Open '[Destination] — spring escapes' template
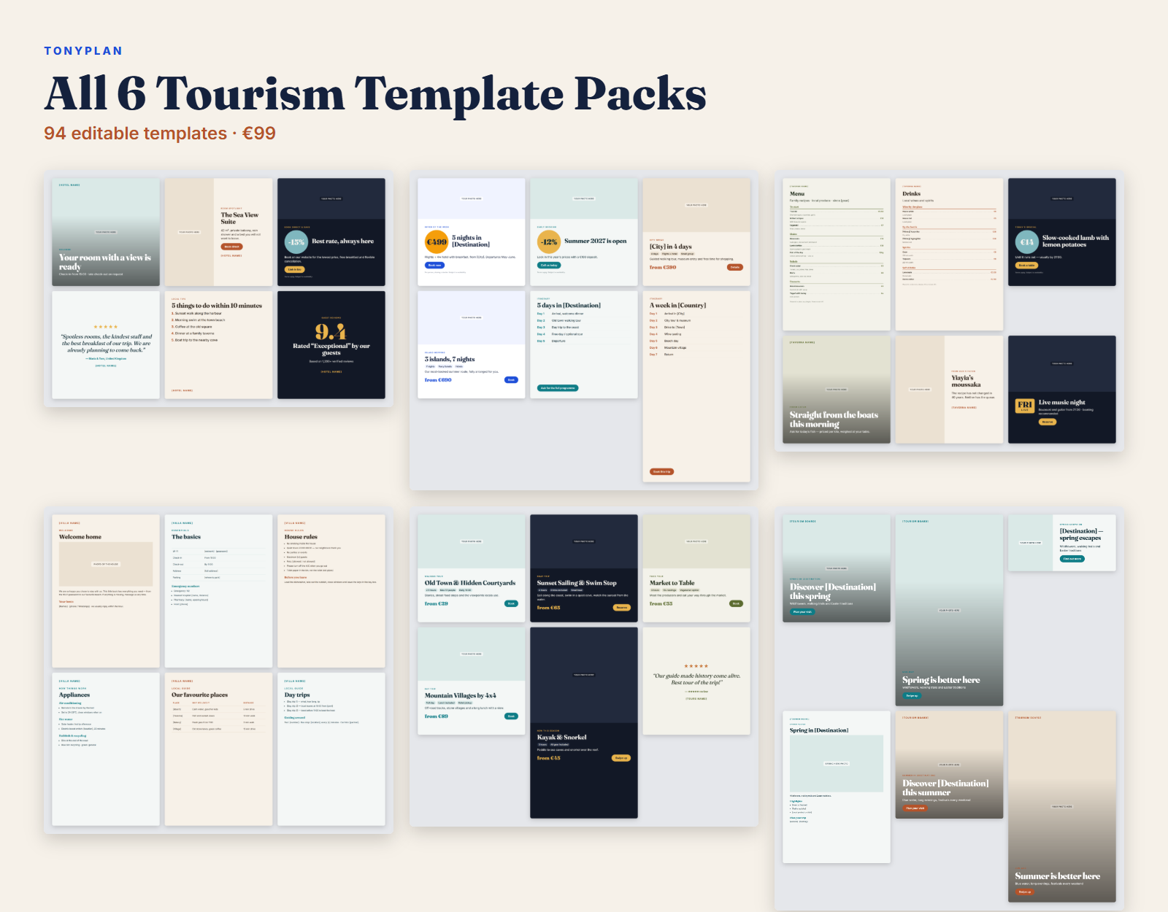The image size is (1168, 912). (x=1062, y=543)
